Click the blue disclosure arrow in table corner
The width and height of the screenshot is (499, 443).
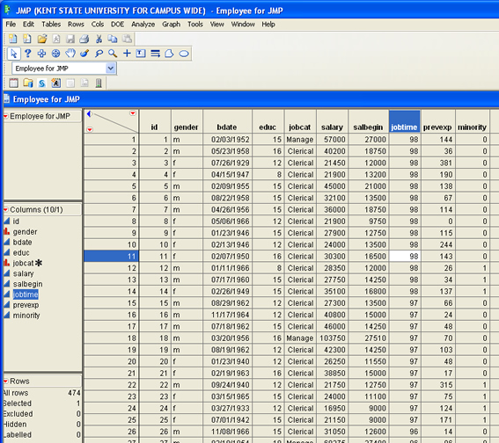coord(89,113)
